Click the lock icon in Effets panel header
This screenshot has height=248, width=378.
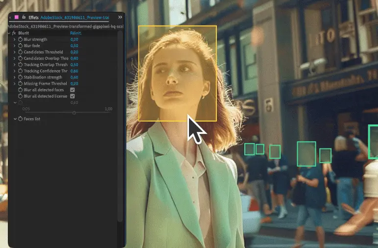24,17
